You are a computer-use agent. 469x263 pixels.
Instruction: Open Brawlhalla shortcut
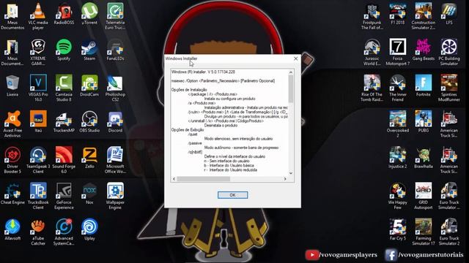424,158
